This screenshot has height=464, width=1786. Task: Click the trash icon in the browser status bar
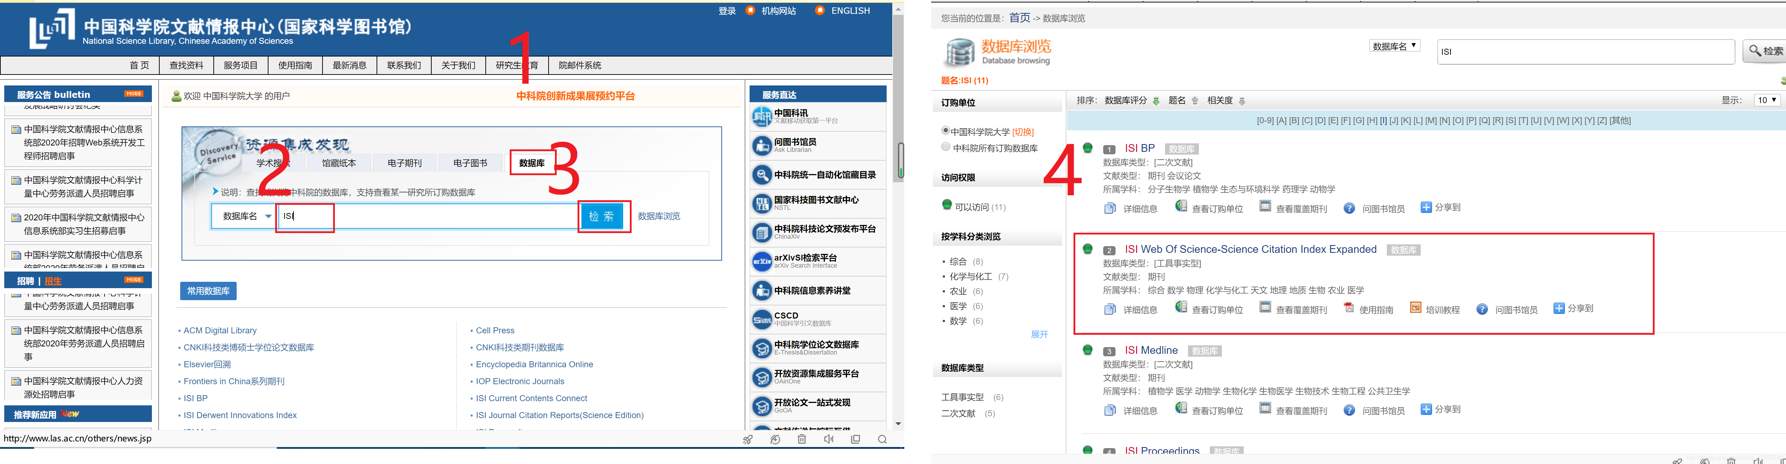point(802,439)
